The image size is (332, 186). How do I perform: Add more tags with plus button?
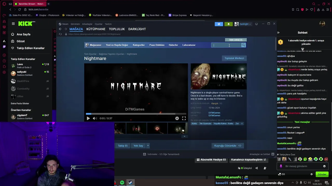coord(242,123)
